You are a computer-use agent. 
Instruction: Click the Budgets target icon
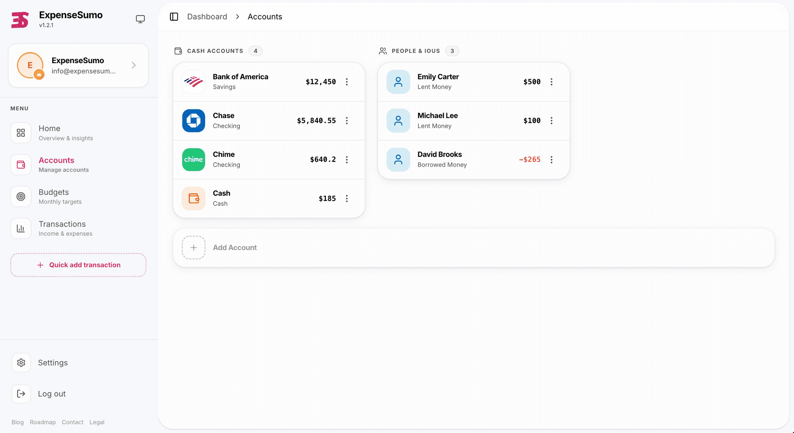[21, 196]
